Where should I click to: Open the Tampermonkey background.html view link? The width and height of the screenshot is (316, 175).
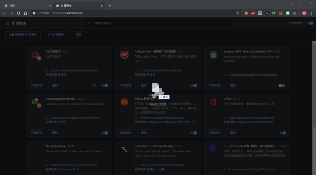point(68,169)
